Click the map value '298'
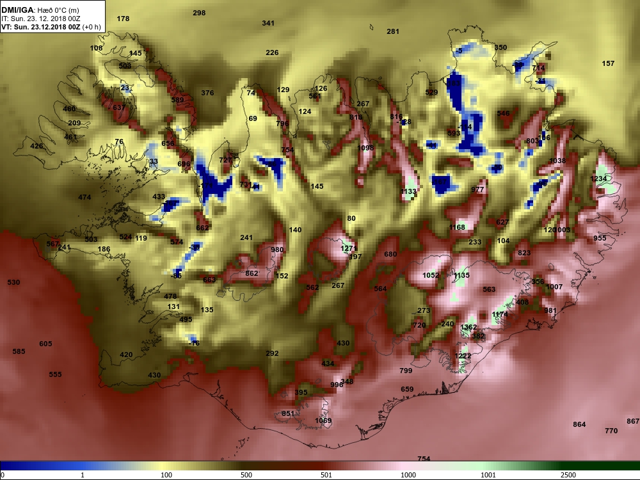Screen dimensions: 640x480 (199, 13)
